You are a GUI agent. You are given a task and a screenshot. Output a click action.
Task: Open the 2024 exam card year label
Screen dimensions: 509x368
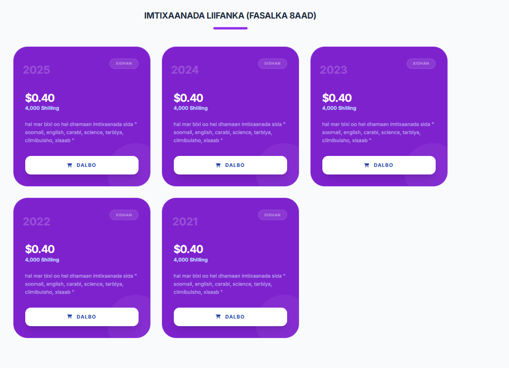(185, 70)
